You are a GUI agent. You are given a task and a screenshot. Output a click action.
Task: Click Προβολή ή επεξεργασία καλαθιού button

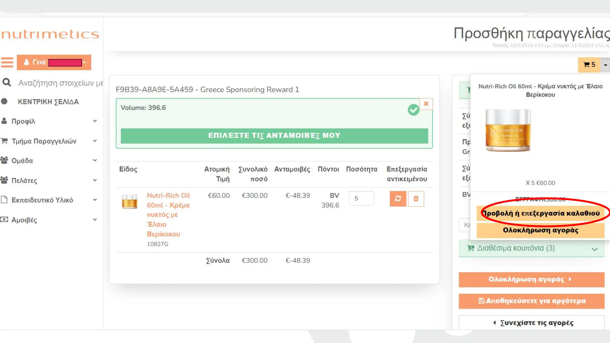coord(540,213)
